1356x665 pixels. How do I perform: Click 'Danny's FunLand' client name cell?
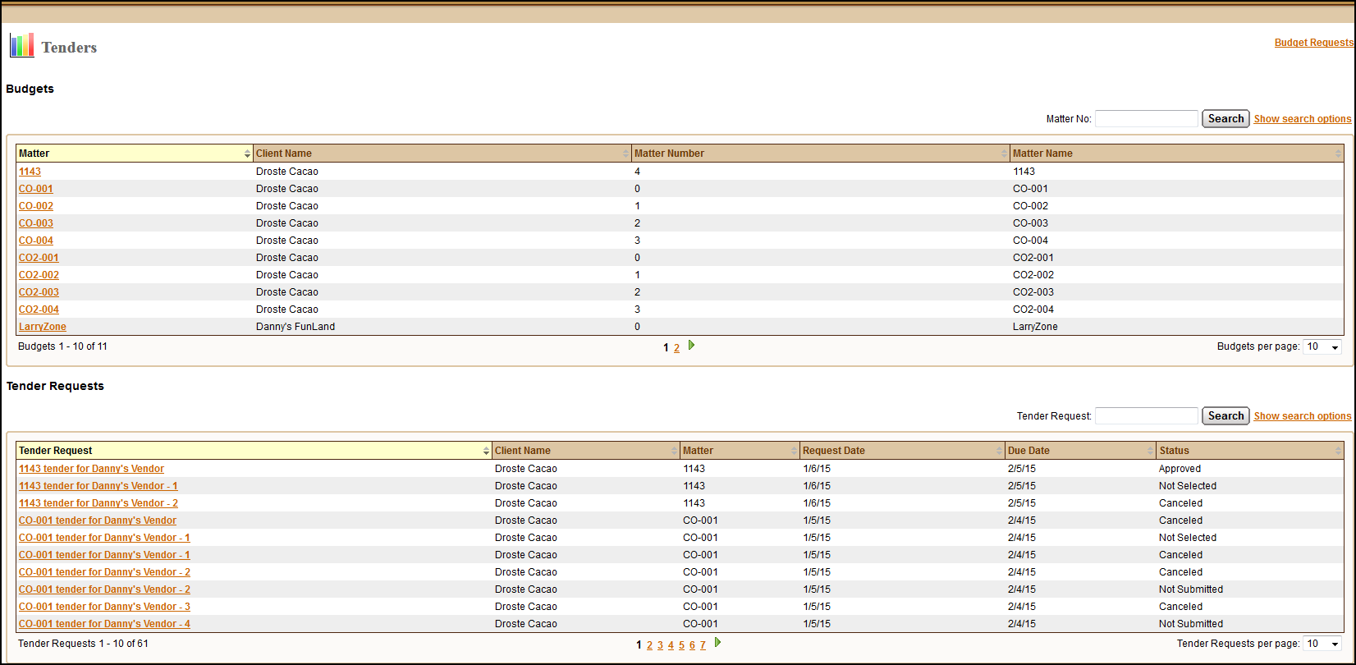pyautogui.click(x=295, y=327)
